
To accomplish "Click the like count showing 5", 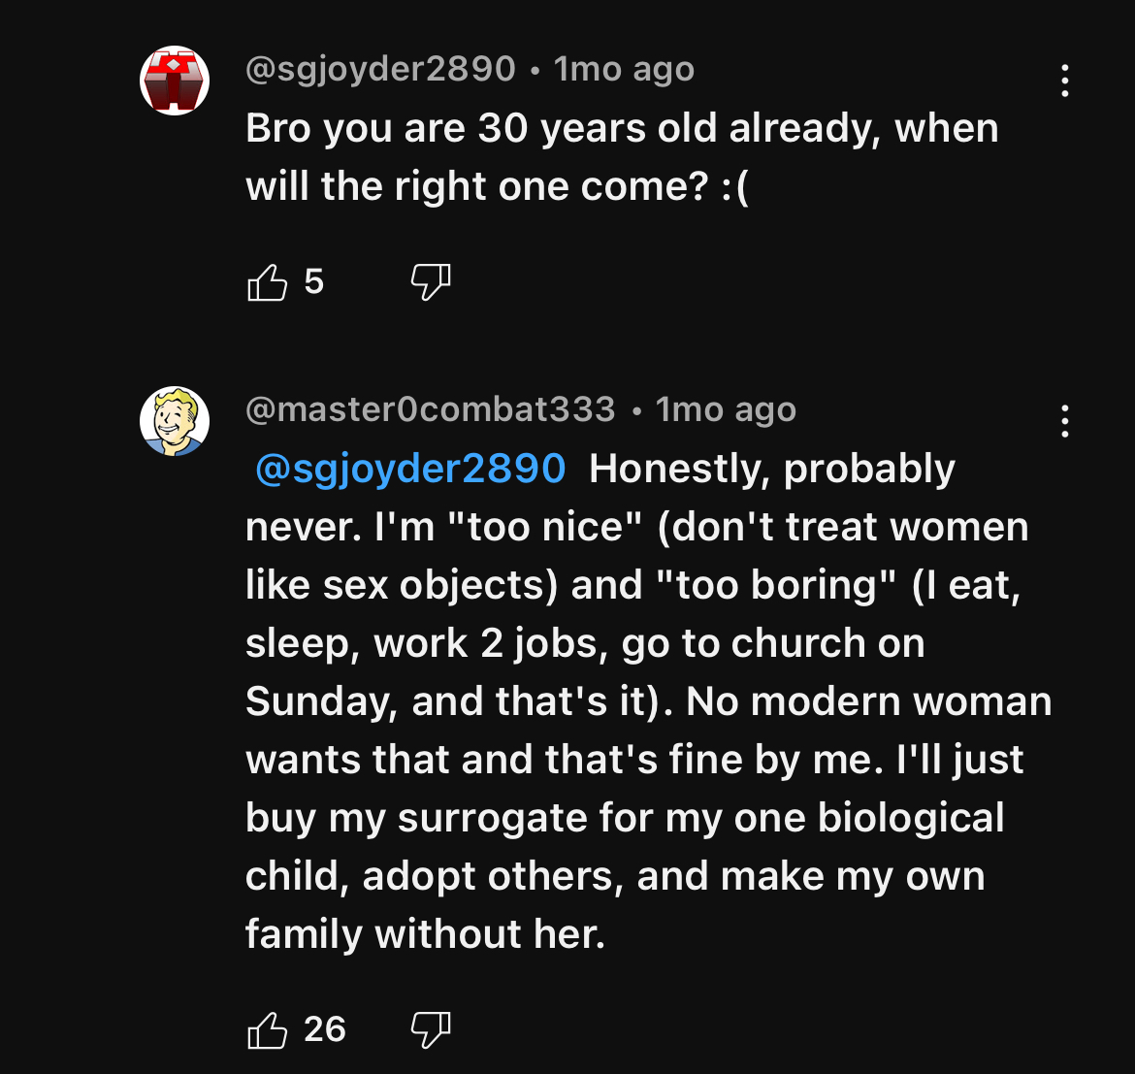I will [x=313, y=282].
